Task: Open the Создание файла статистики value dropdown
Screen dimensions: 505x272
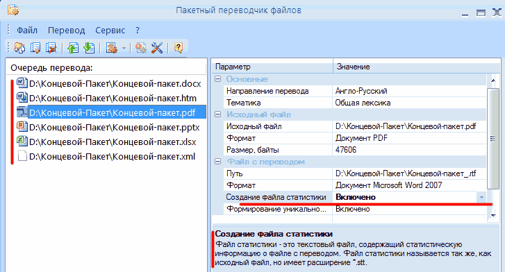Action: (481, 197)
